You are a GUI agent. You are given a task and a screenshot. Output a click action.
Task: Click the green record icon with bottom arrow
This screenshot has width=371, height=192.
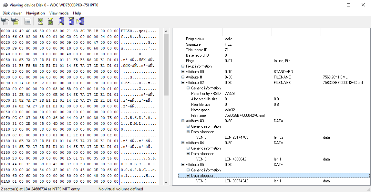click(41, 21)
